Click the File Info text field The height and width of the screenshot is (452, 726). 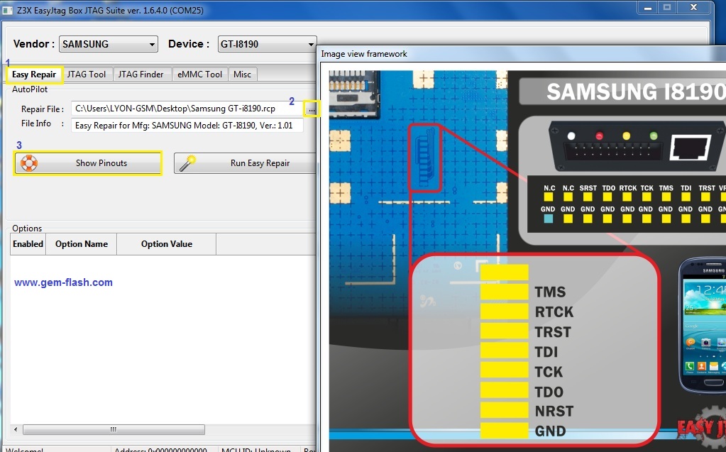[187, 125]
